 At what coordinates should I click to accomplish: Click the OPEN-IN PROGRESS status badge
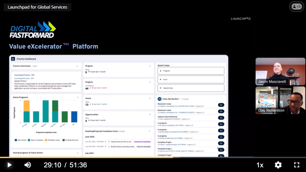(x=144, y=147)
